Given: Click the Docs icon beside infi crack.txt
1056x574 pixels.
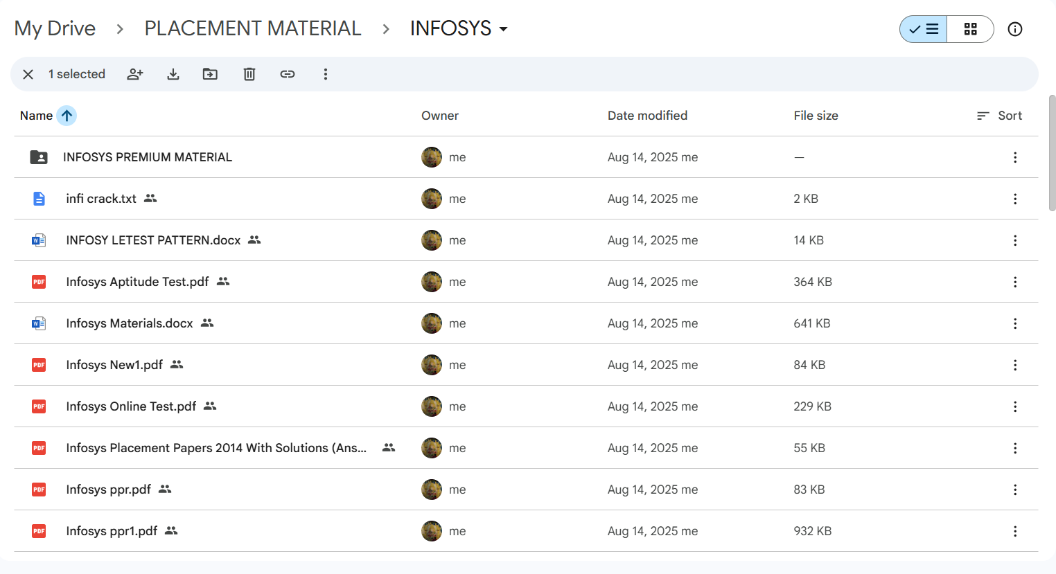Looking at the screenshot, I should (x=39, y=199).
